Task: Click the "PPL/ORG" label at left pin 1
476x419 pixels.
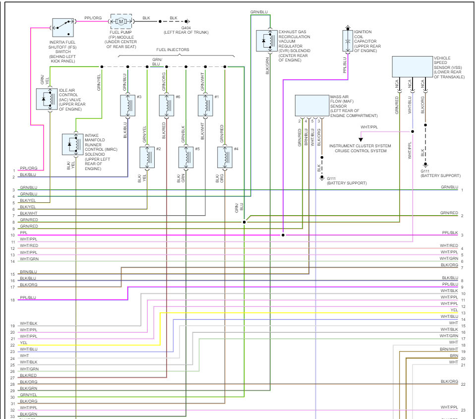Action: 29,168
